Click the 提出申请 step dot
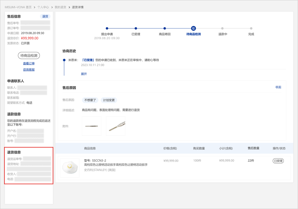The width and height of the screenshot is (298, 209). (107, 29)
